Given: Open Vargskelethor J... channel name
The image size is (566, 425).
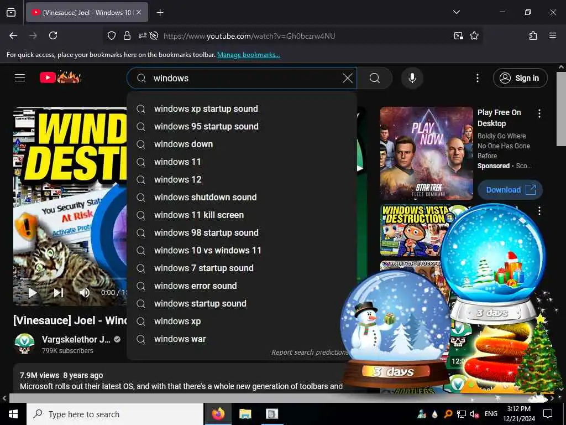Looking at the screenshot, I should (76, 339).
